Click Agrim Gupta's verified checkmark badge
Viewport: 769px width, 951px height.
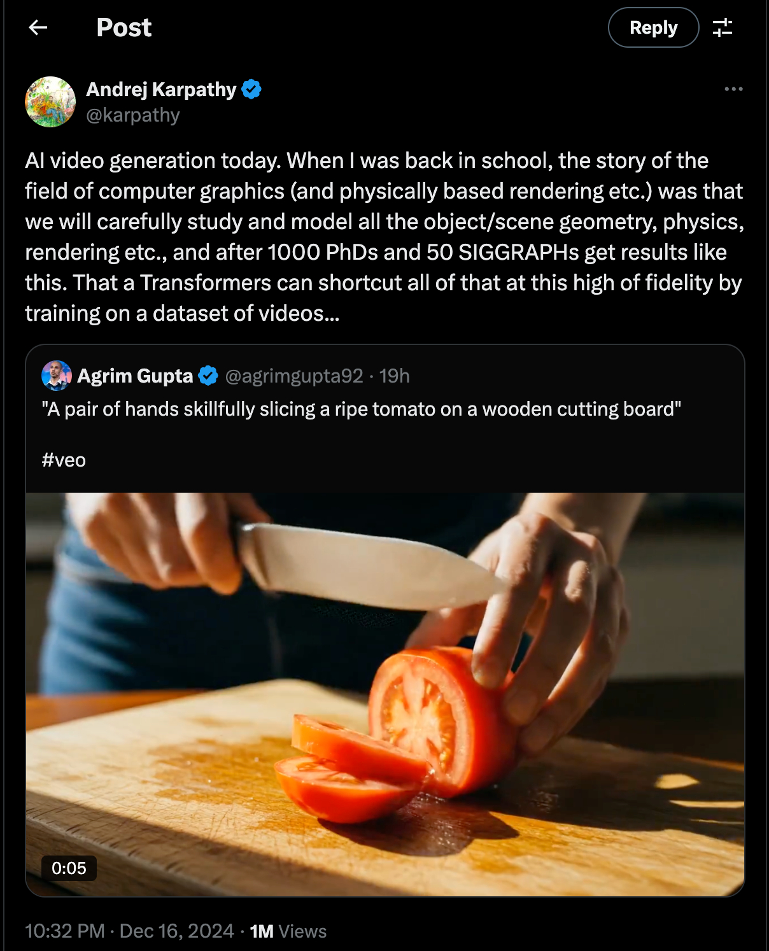click(208, 376)
